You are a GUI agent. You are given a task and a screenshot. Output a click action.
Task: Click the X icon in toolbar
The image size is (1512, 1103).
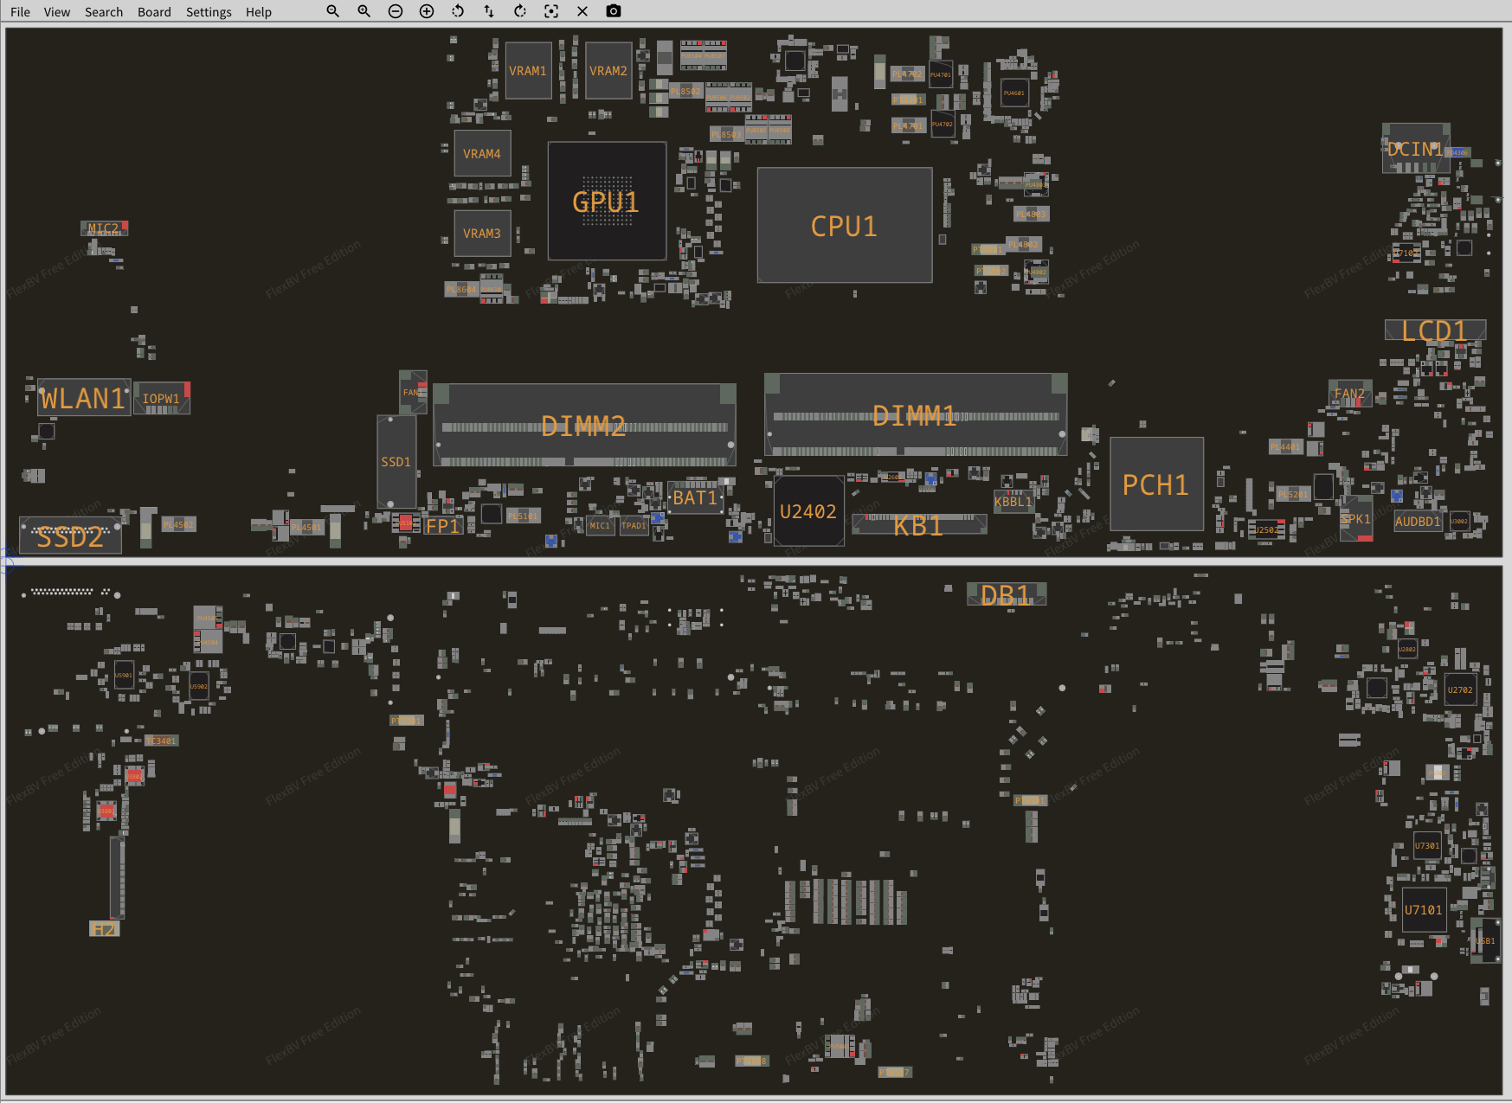(582, 11)
